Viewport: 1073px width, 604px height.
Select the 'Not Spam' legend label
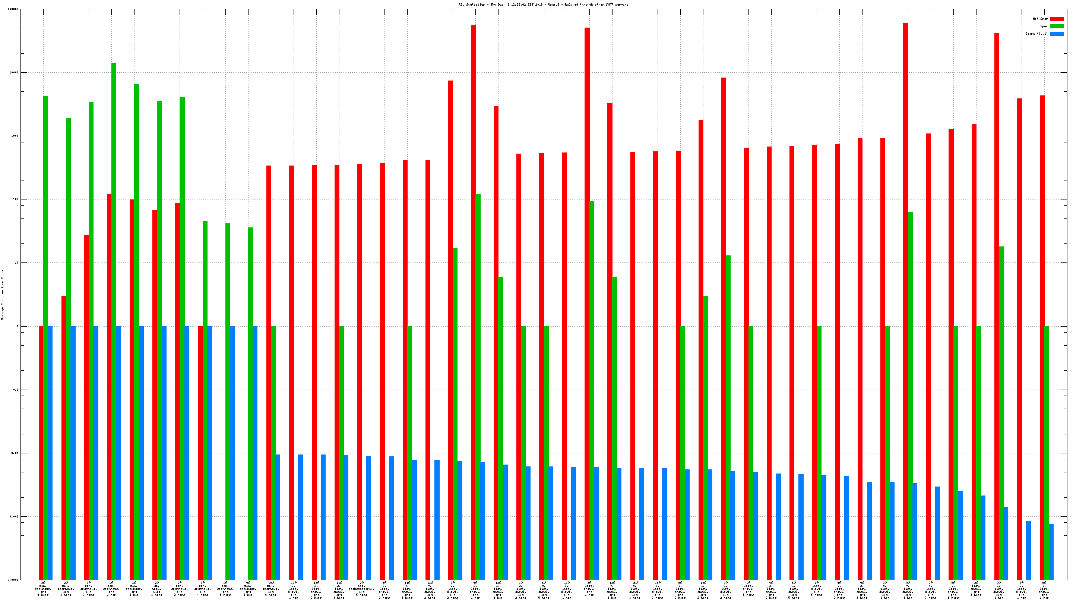pos(1040,19)
